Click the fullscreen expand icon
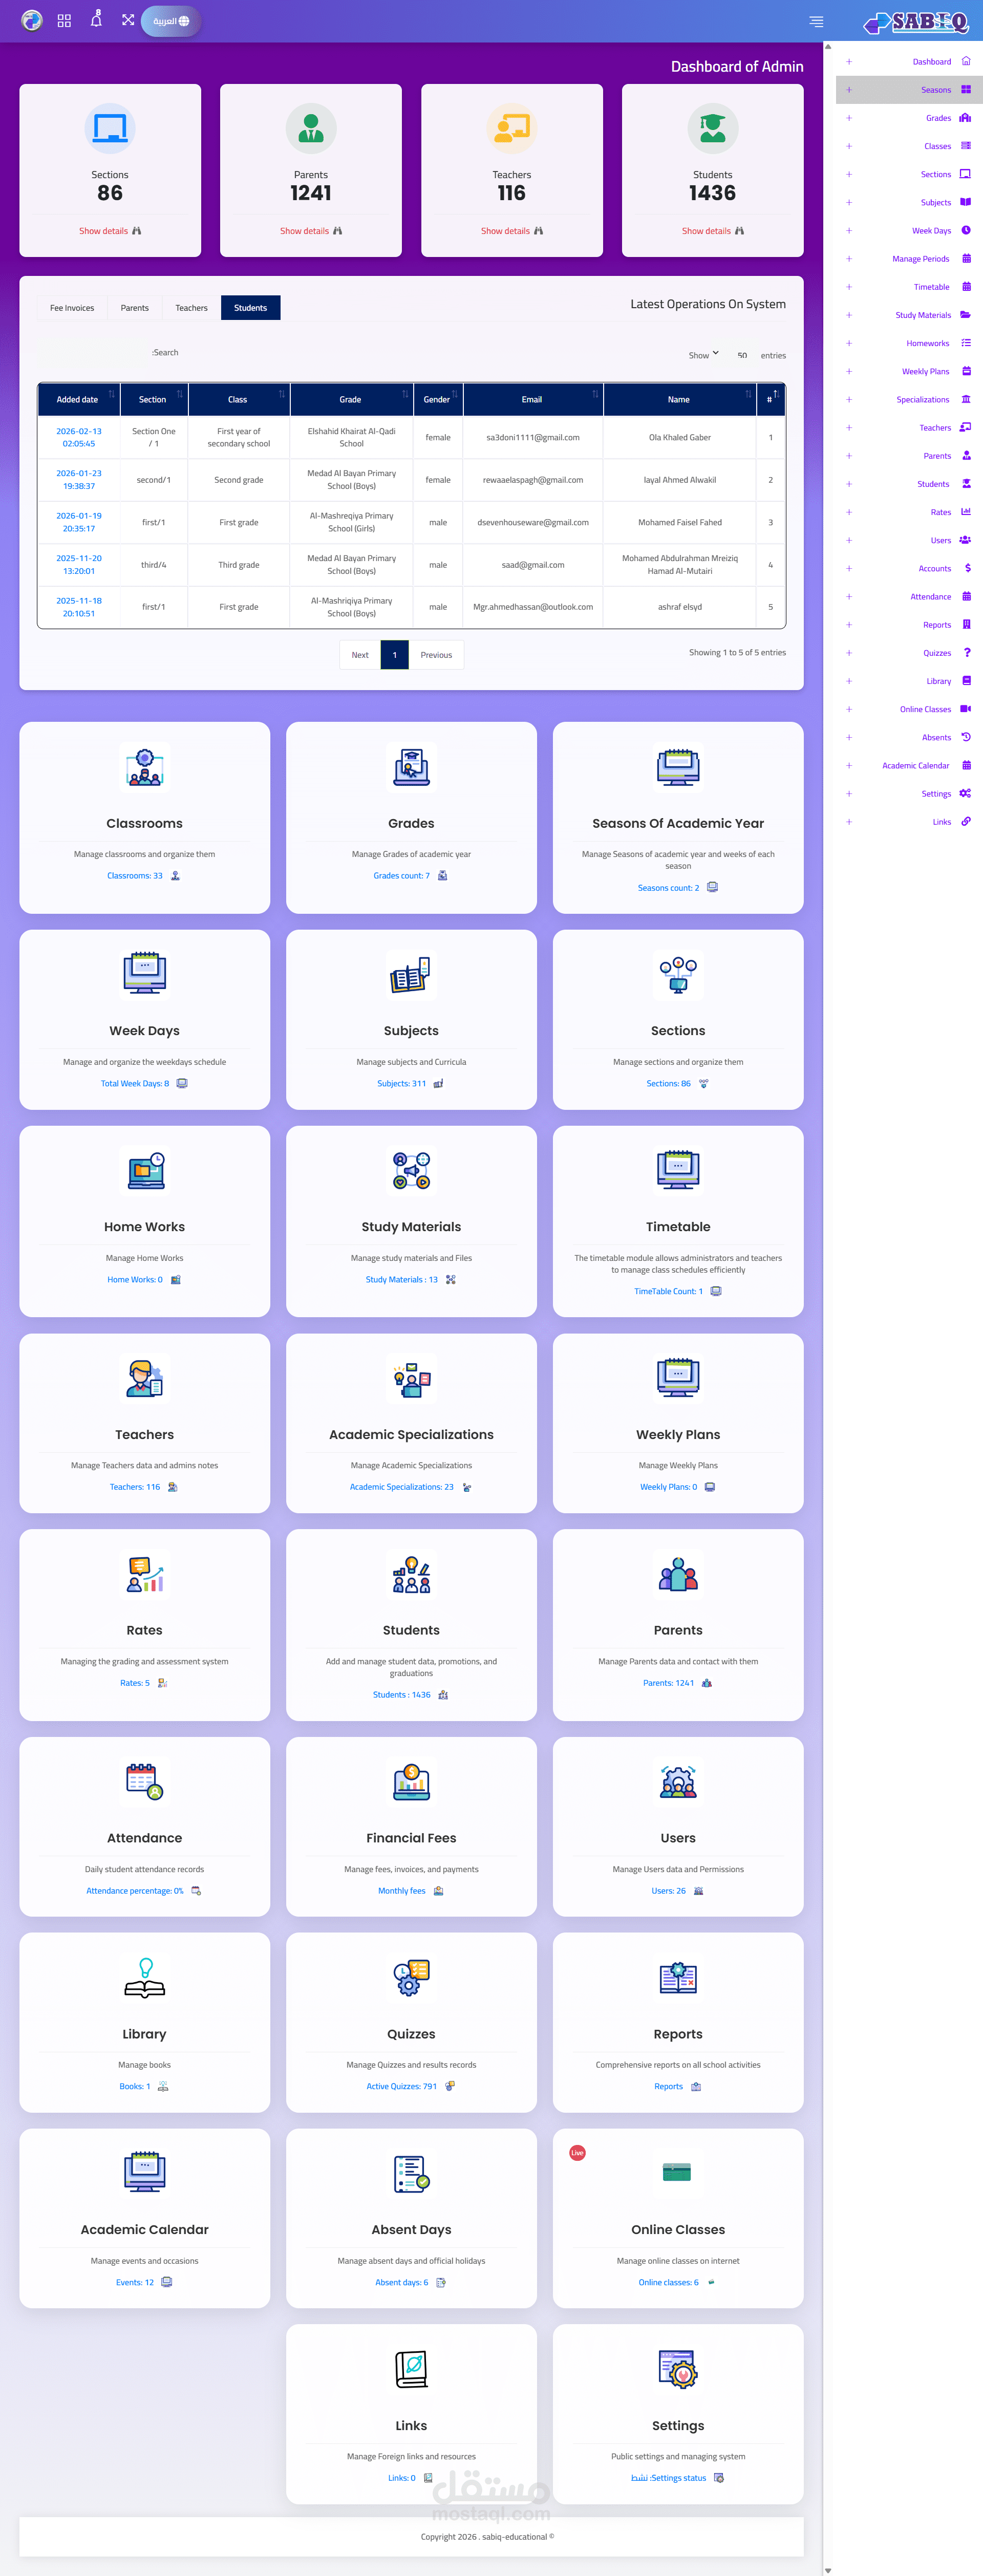983x2576 pixels. coord(128,20)
